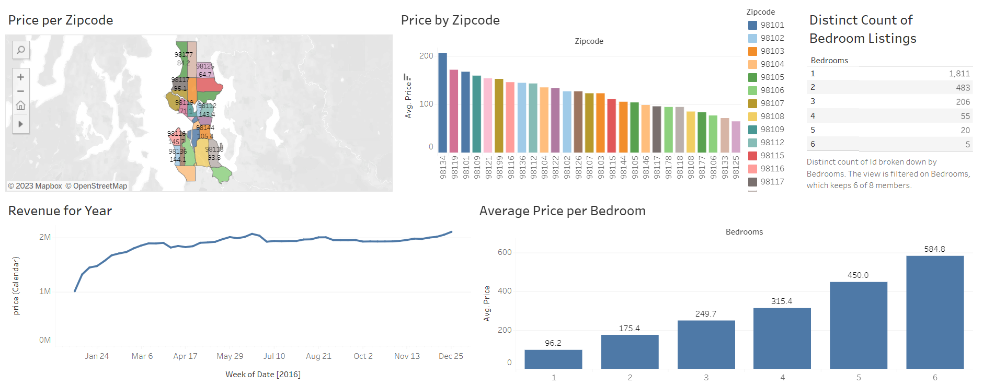Open the map search tool

tap(20, 50)
